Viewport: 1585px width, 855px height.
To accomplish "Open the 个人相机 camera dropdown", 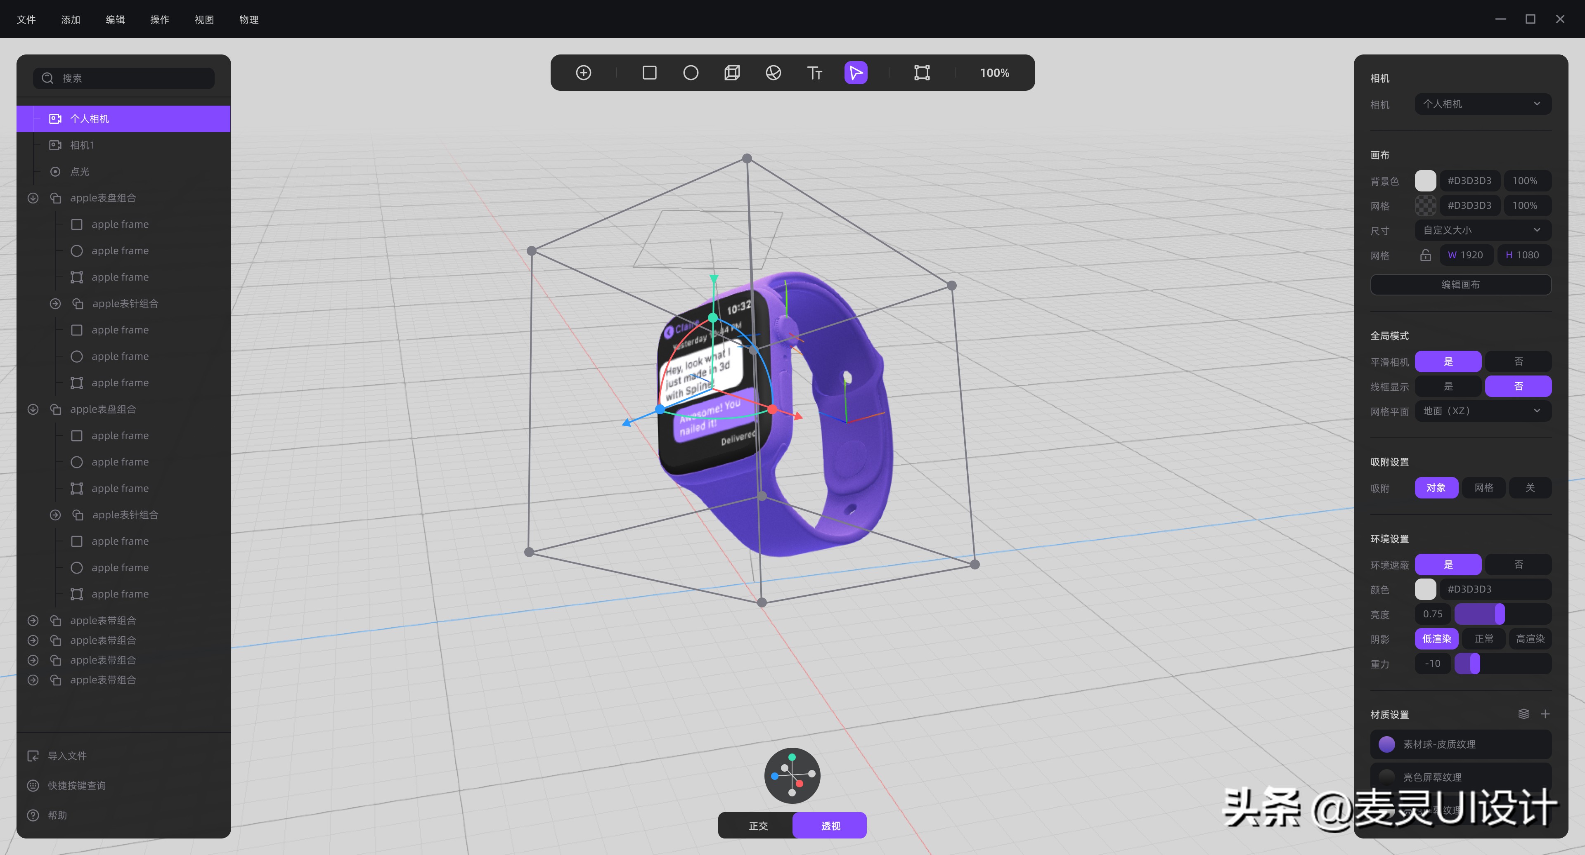I will 1482,104.
